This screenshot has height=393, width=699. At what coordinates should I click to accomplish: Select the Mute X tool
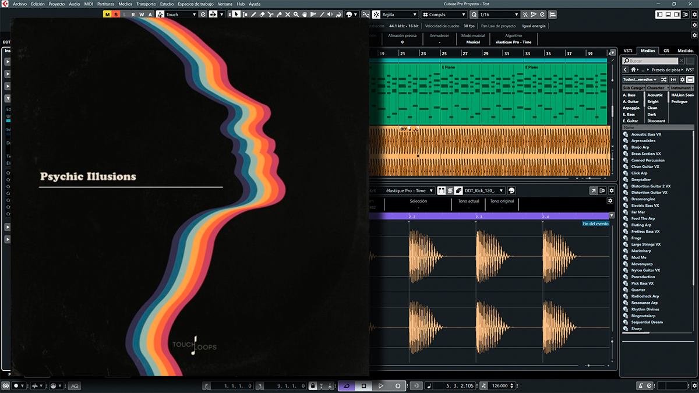pyautogui.click(x=287, y=14)
